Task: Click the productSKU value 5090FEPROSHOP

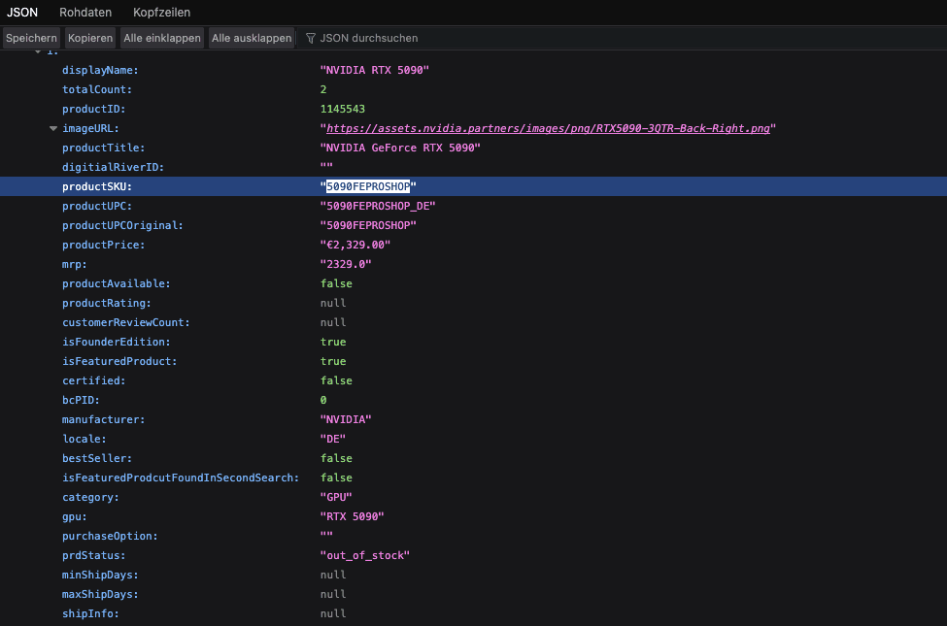Action: pyautogui.click(x=368, y=186)
